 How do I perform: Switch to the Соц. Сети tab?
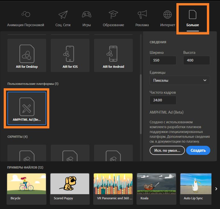click(x=63, y=19)
